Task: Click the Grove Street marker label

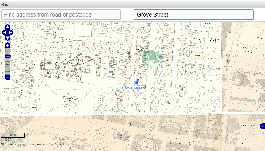Action: pos(133,88)
